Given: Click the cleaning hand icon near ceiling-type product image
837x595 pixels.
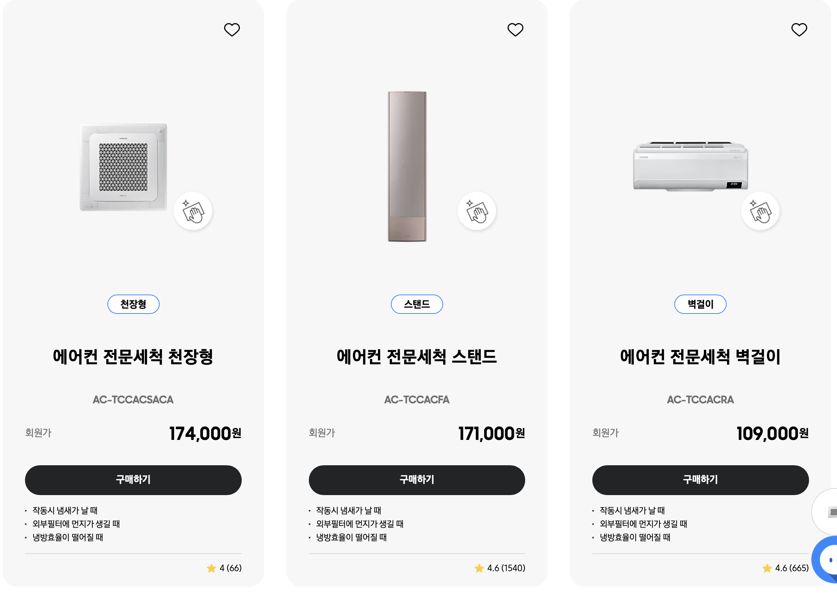Looking at the screenshot, I should (x=193, y=211).
